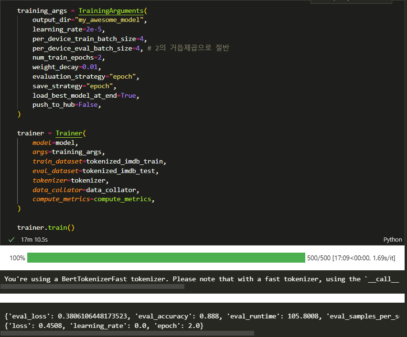The image size is (407, 337).
Task: Click the TrainingArguments class name
Action: click(108, 10)
